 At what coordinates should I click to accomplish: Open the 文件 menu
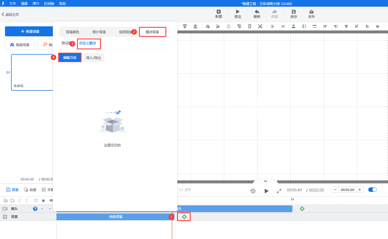click(12, 4)
